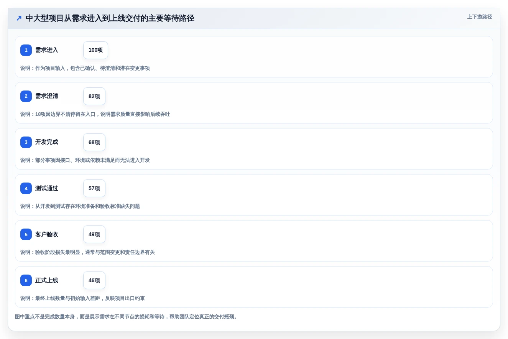The height and width of the screenshot is (339, 508).
Task: Select the 开发完成 stage label
Action: tap(47, 142)
